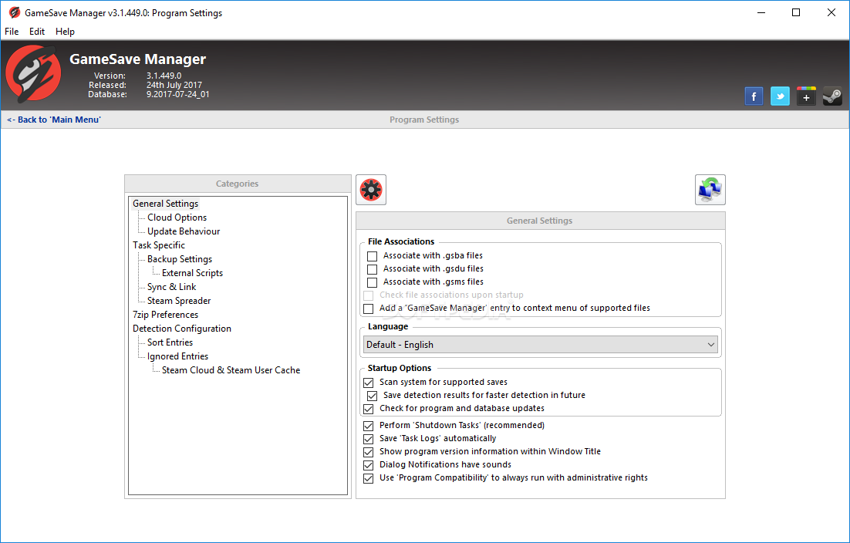Click the title bar application icon

click(x=15, y=12)
